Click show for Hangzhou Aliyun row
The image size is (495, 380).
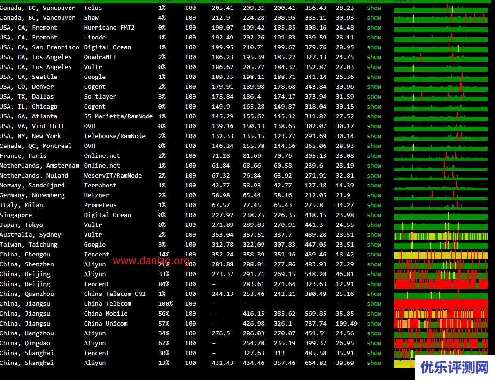374,333
